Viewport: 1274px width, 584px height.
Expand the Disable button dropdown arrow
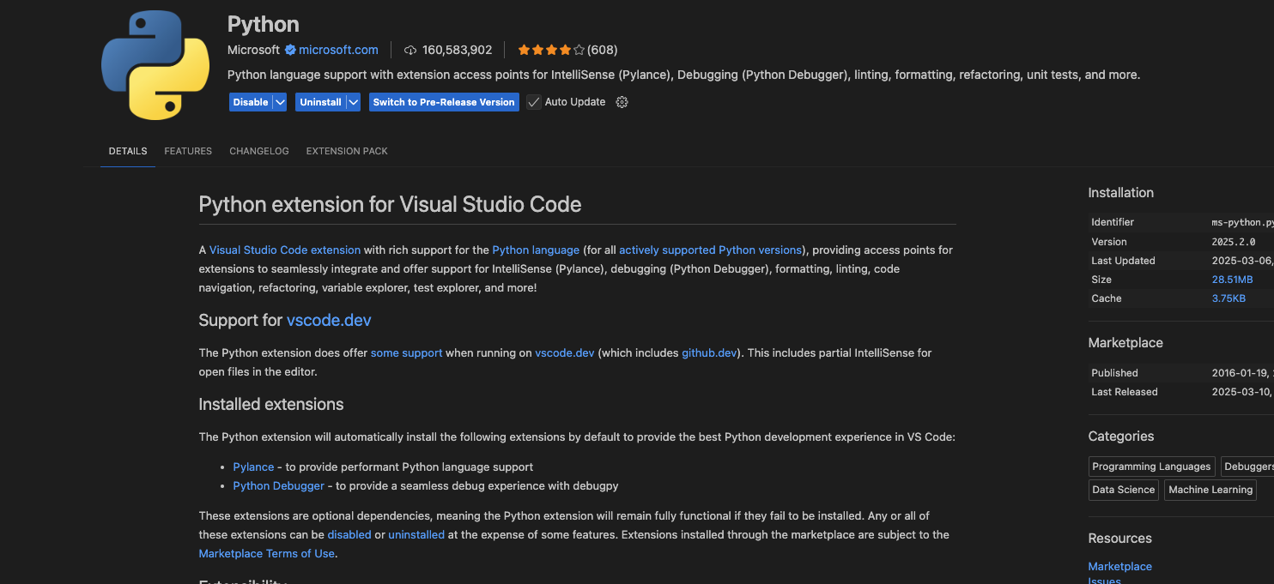coord(280,102)
